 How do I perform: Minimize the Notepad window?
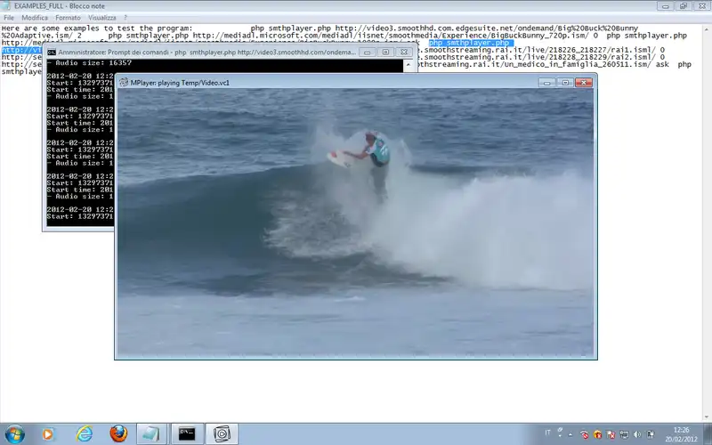click(x=665, y=6)
